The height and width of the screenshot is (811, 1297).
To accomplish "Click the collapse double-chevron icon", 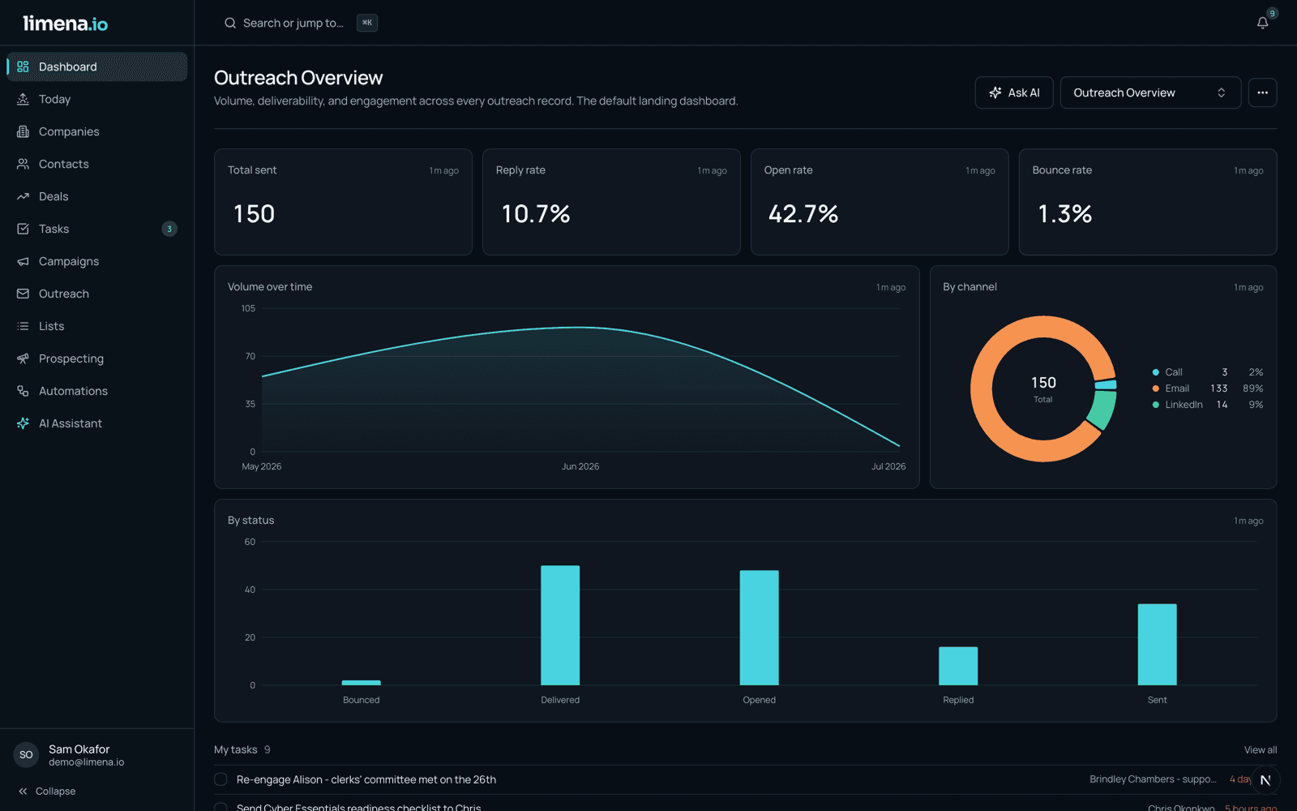I will (x=23, y=792).
